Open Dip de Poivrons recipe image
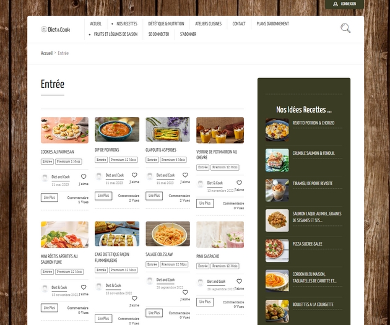390x325 pixels. 117,129
